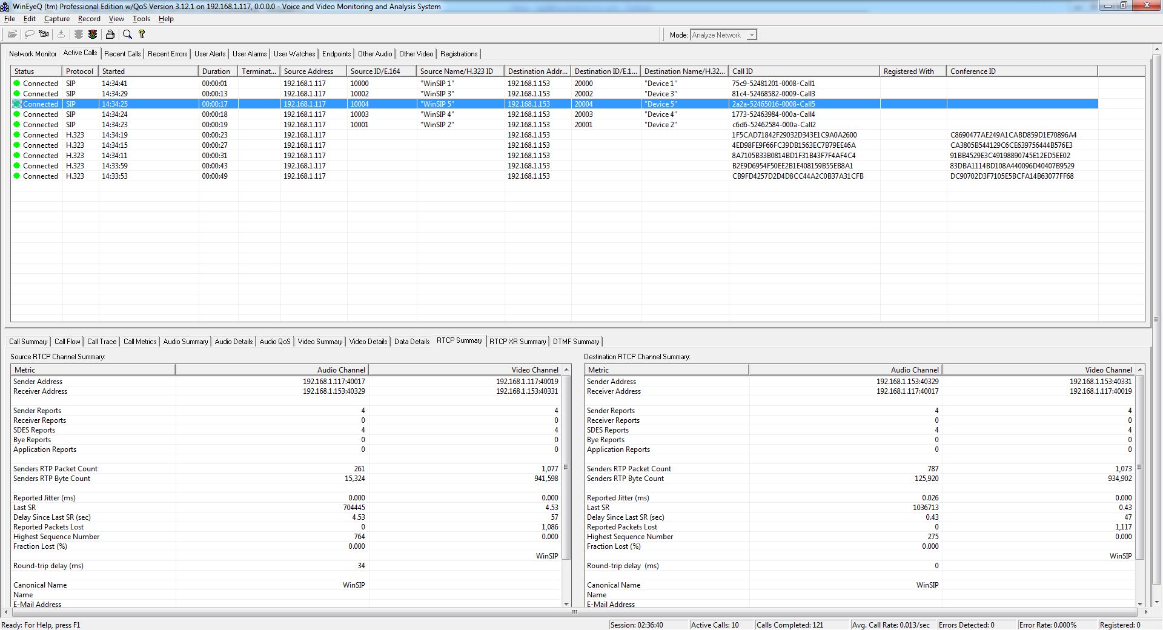This screenshot has width=1163, height=630.
Task: Switch to the Network Monitor tab
Action: [33, 54]
